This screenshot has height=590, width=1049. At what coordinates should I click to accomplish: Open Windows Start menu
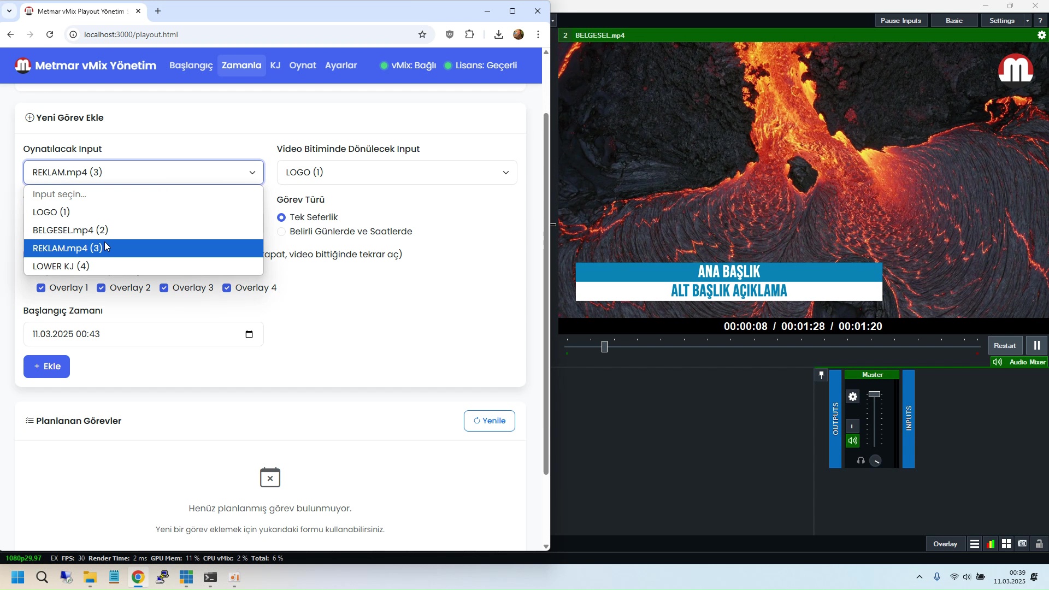click(x=18, y=577)
